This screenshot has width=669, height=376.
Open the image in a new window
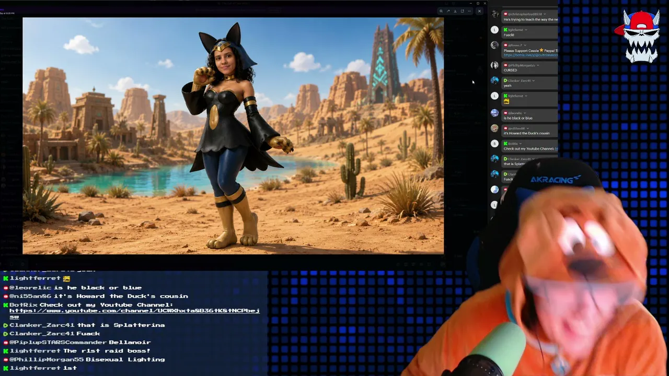(462, 11)
